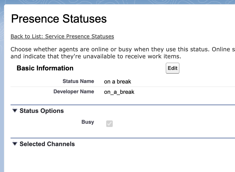Click the Status Options heading text
The height and width of the screenshot is (172, 235).
[x=42, y=111]
